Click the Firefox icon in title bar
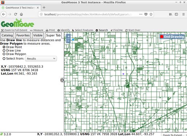 (3, 2)
